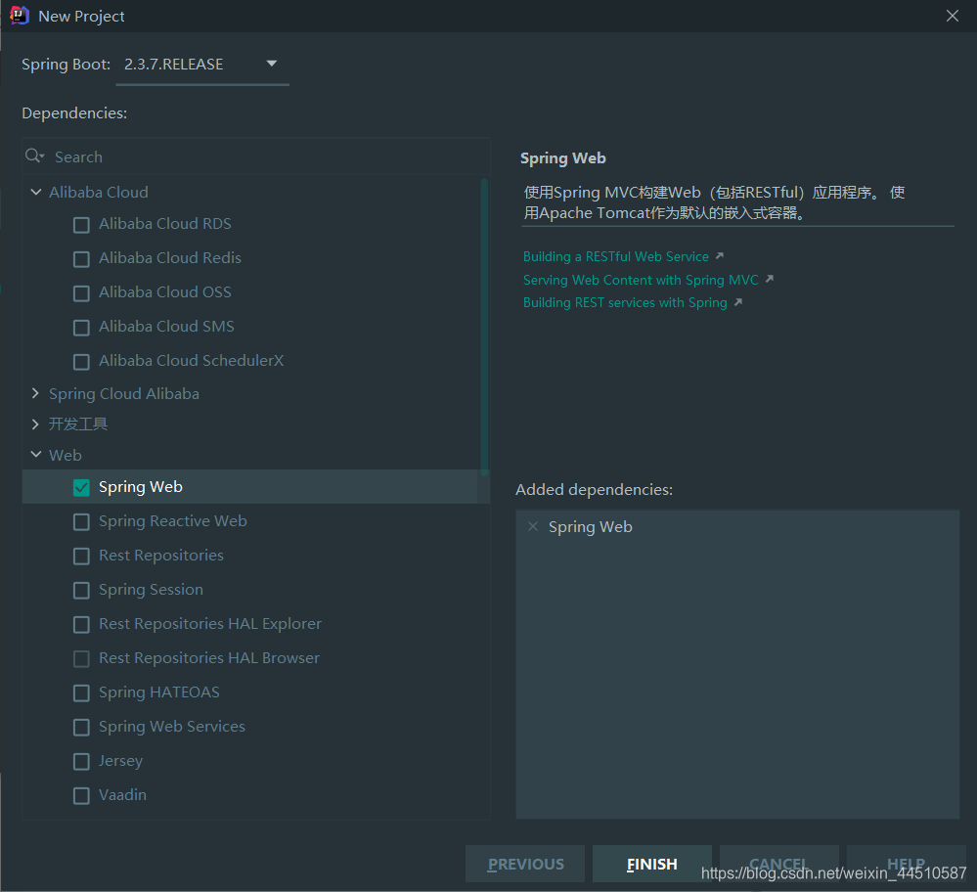Click the Spring Web description heading

[562, 158]
